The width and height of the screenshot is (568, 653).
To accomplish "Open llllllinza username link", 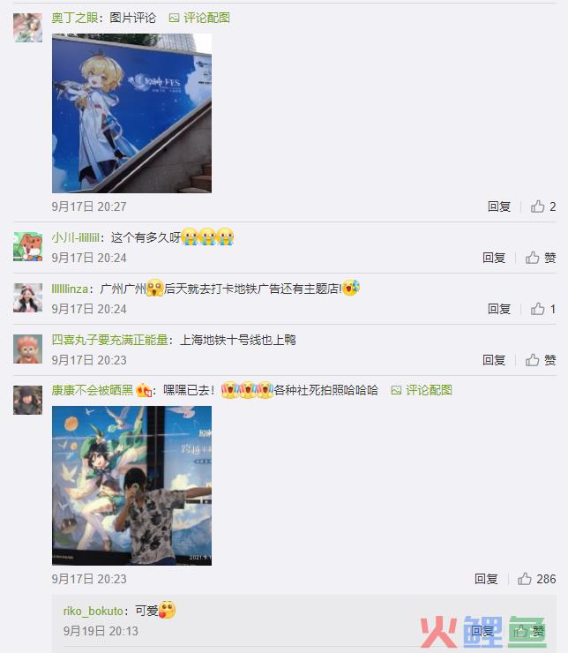I will [70, 289].
